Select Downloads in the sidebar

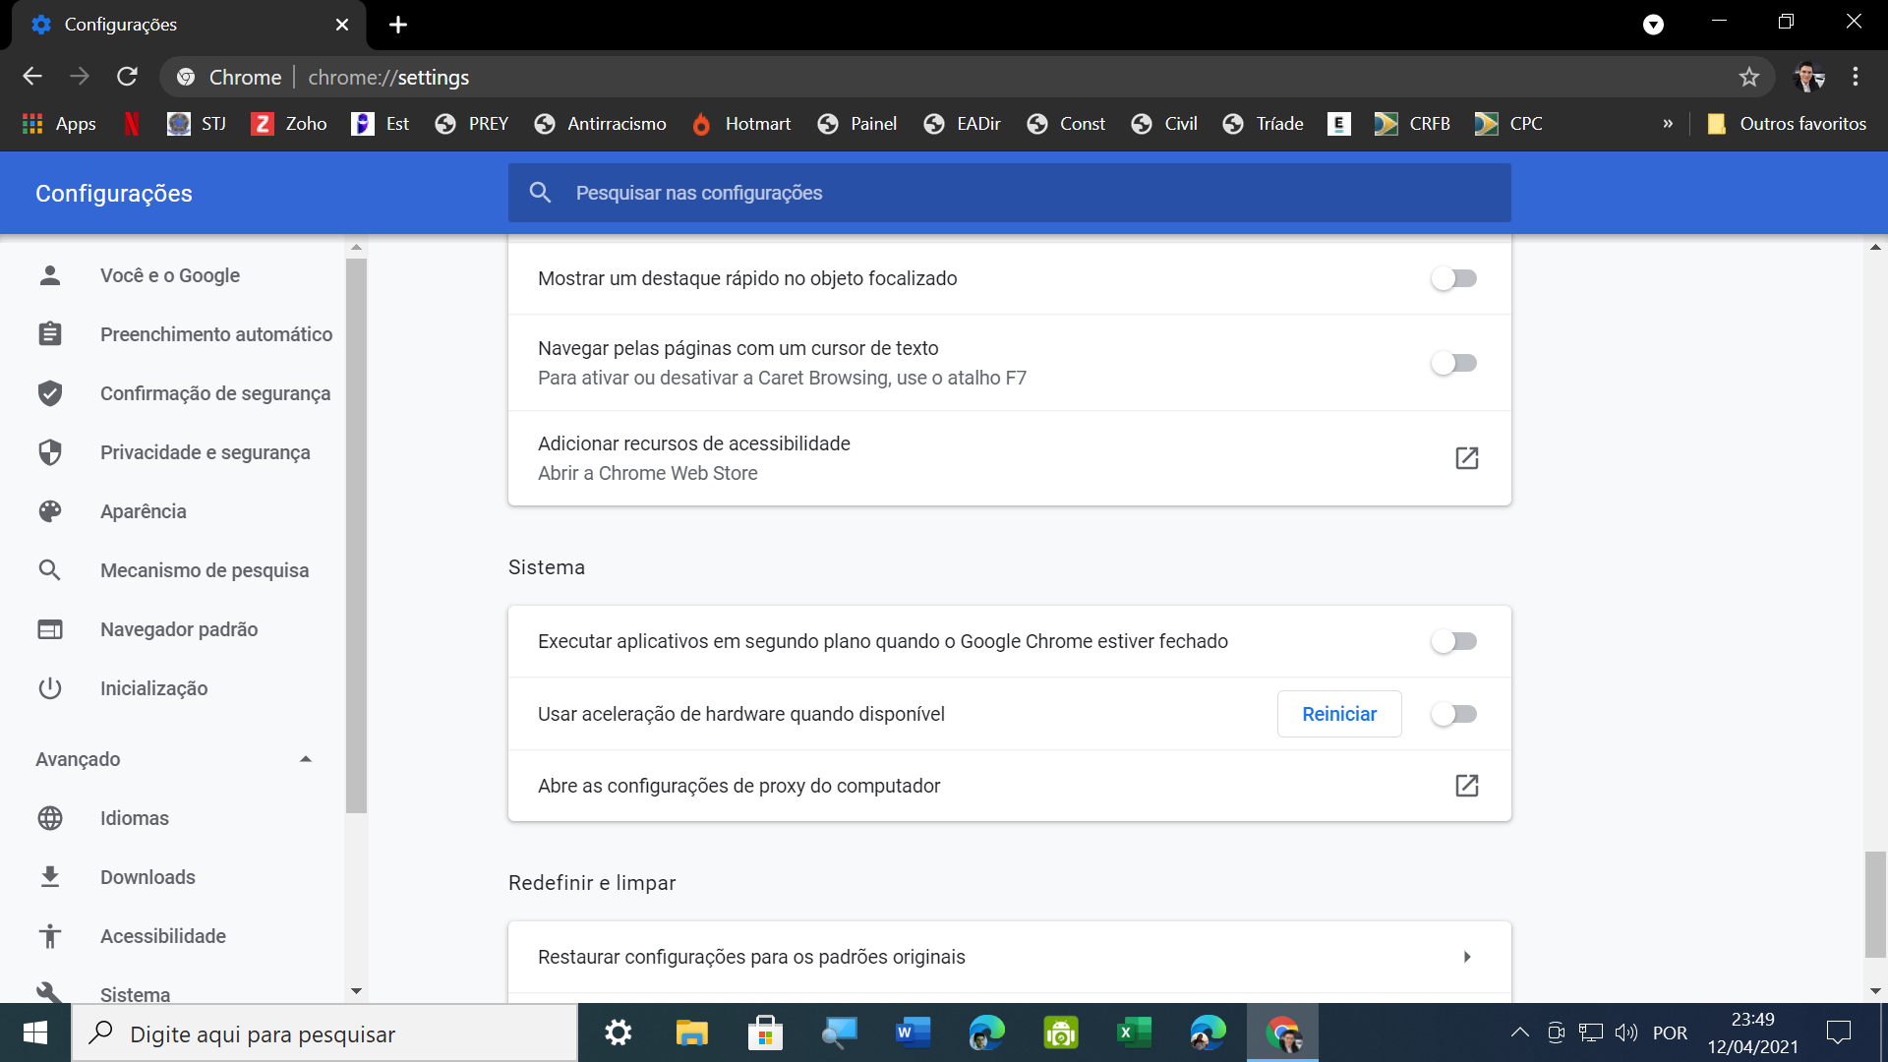click(147, 877)
